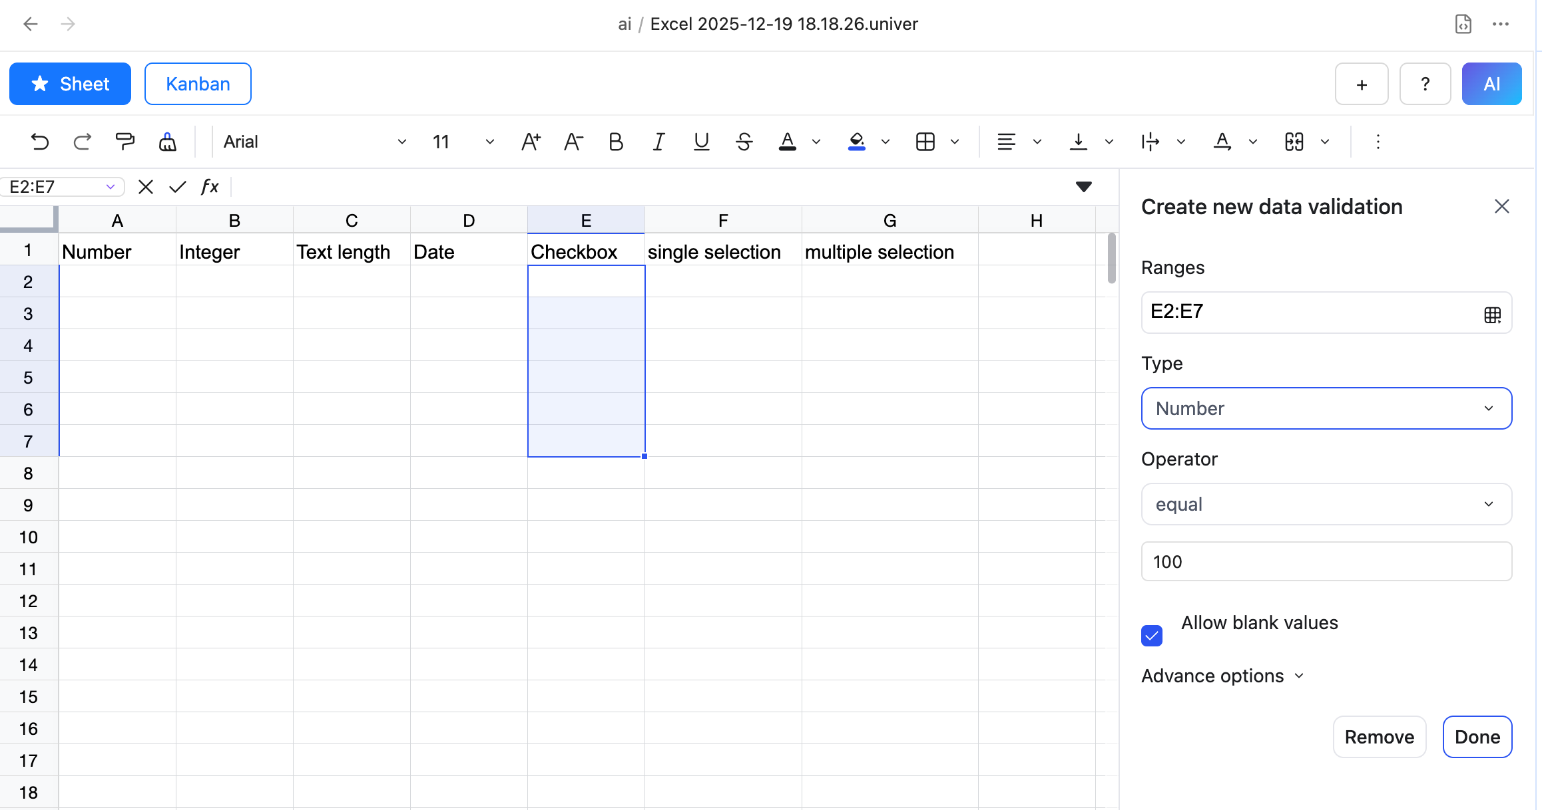This screenshot has width=1542, height=810.
Task: Toggle italic formatting
Action: point(658,142)
